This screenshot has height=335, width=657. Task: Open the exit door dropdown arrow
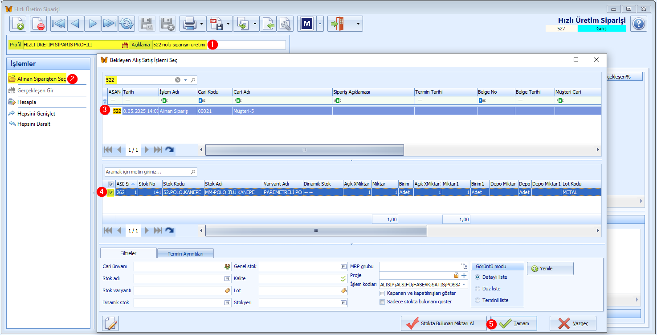[x=358, y=24]
